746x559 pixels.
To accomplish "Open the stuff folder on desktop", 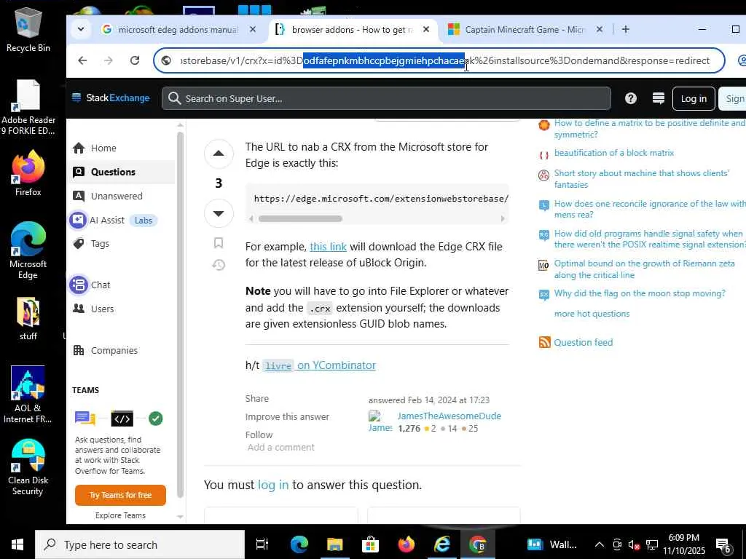I will [x=28, y=319].
